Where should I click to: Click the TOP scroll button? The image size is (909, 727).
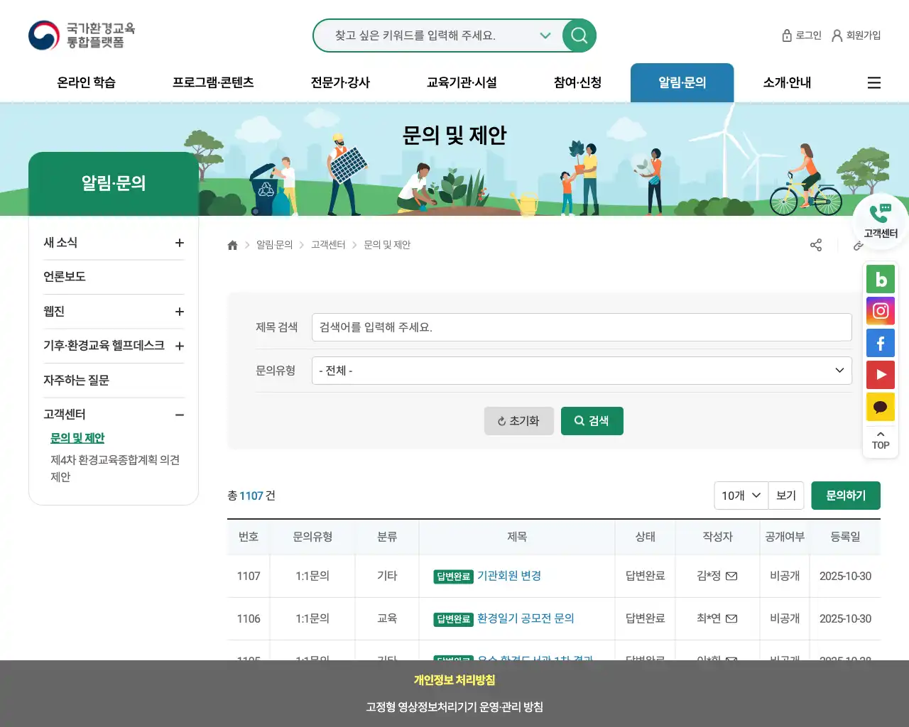click(881, 440)
